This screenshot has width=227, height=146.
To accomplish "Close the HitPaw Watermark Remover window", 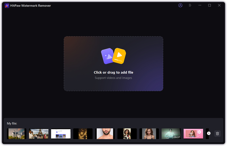I will [219, 6].
